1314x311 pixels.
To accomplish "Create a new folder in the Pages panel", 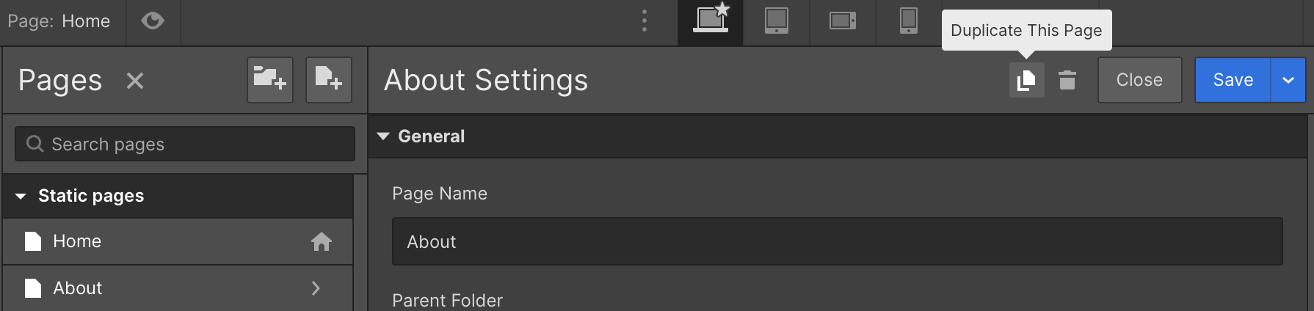I will pyautogui.click(x=270, y=79).
